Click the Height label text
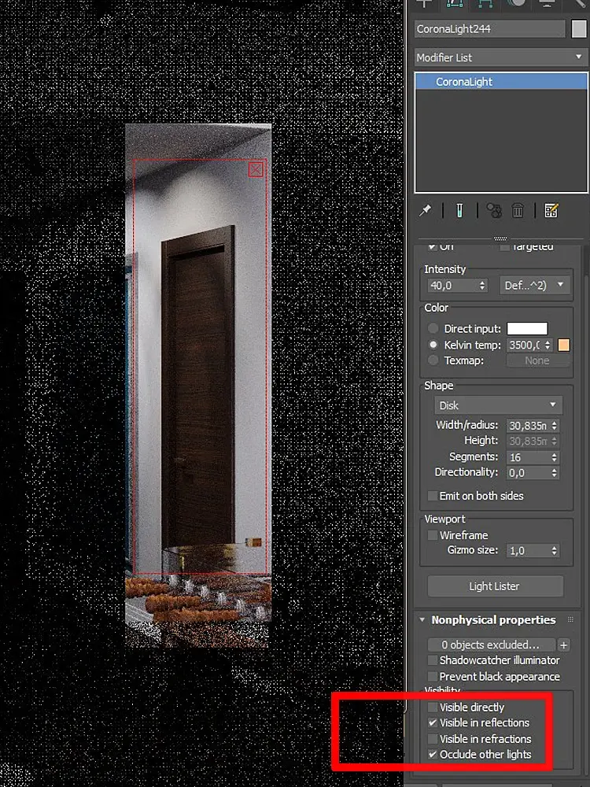Viewport: 590px width, 787px height. [x=481, y=441]
